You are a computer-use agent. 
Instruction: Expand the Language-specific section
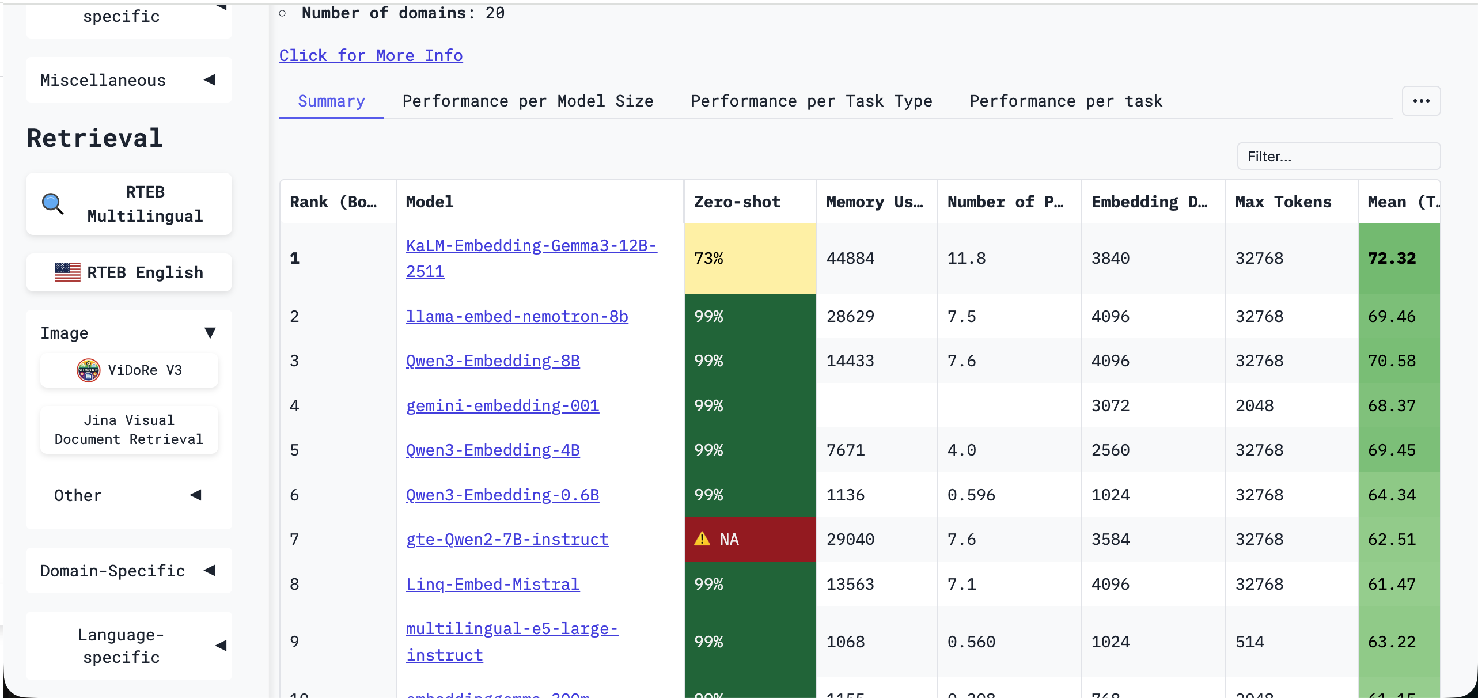[221, 646]
